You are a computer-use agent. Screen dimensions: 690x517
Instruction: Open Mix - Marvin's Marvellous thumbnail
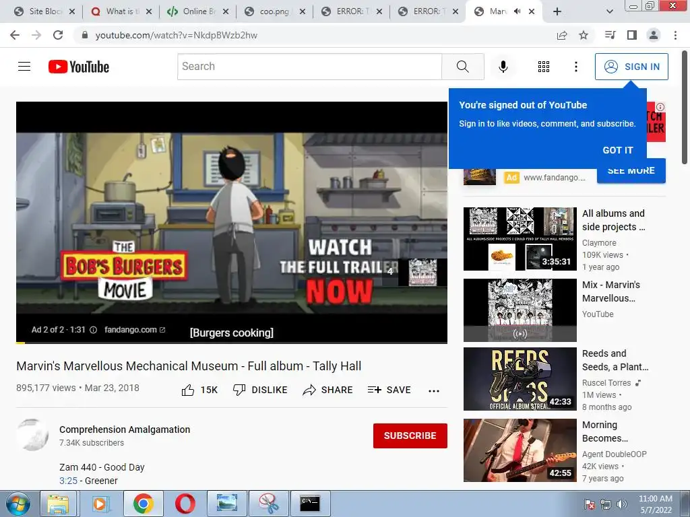(520, 310)
